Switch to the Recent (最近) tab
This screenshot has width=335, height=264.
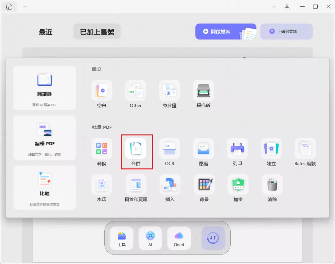45,32
